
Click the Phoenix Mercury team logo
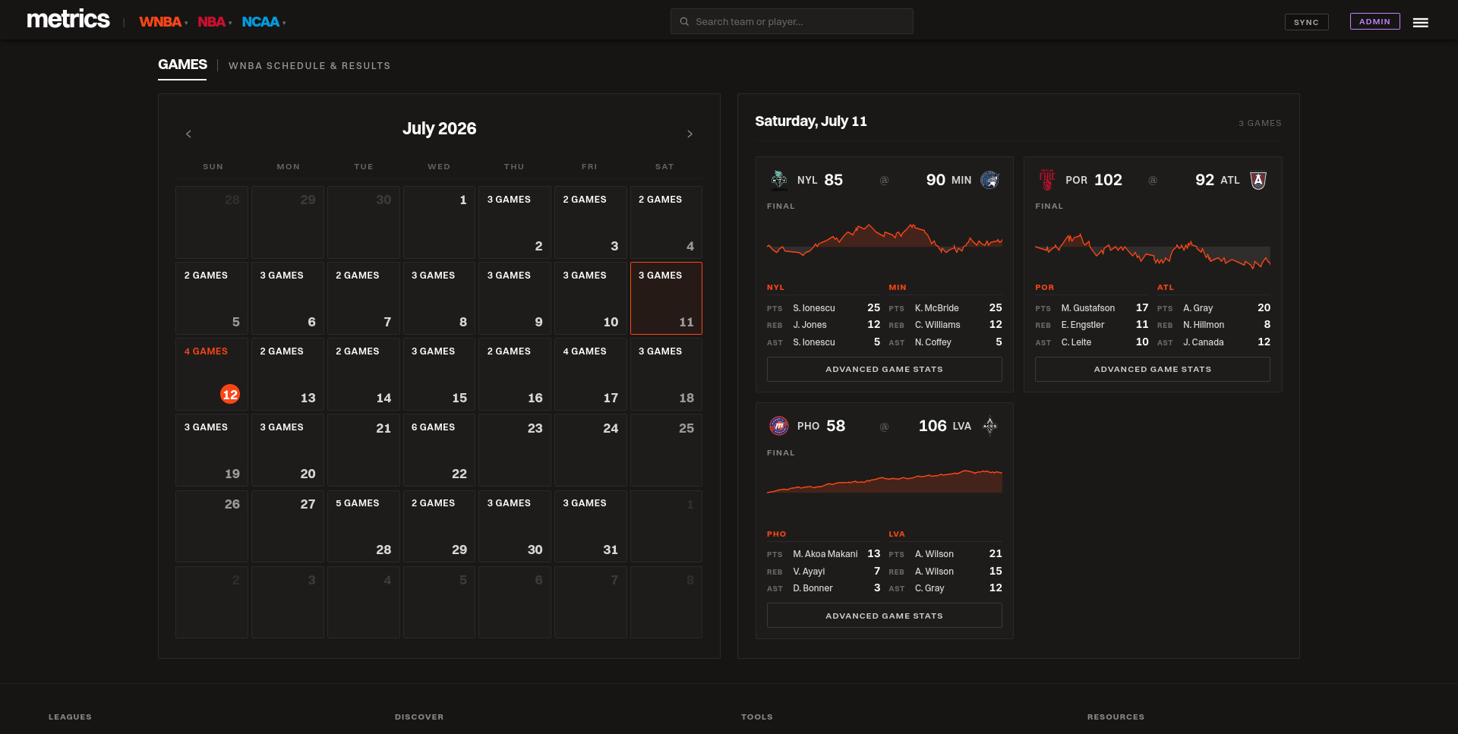[x=779, y=426]
